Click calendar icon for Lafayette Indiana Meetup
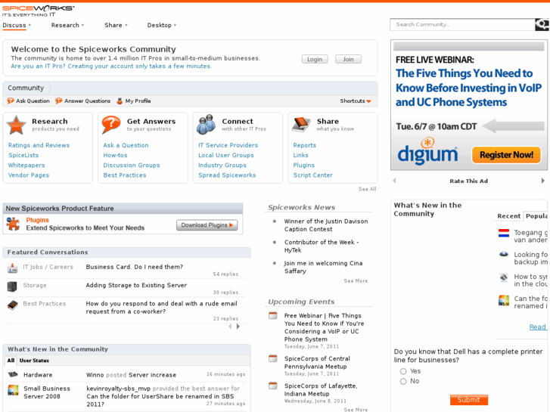Viewport: 550px width, 412px height. click(x=273, y=386)
